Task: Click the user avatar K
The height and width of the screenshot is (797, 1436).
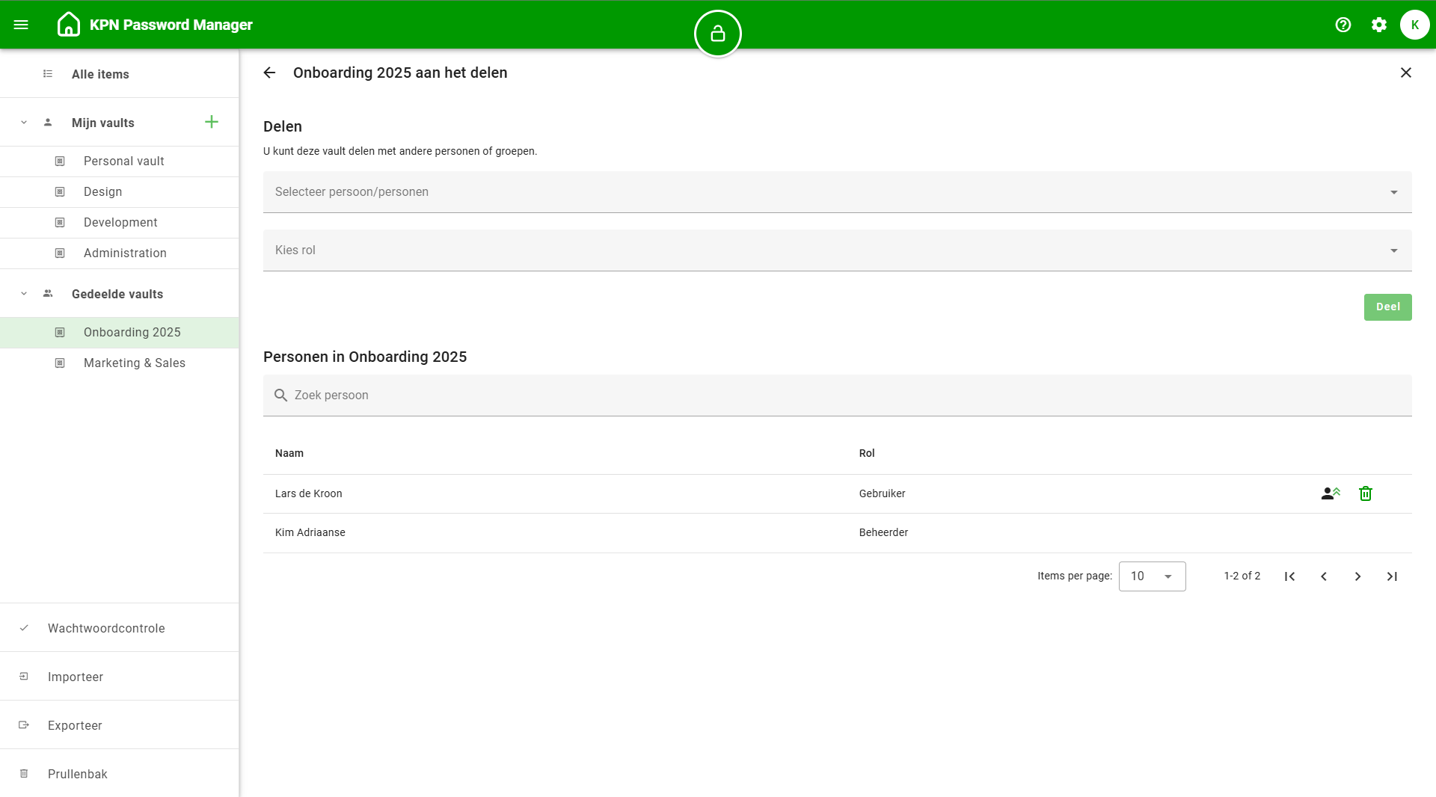Action: [1414, 25]
